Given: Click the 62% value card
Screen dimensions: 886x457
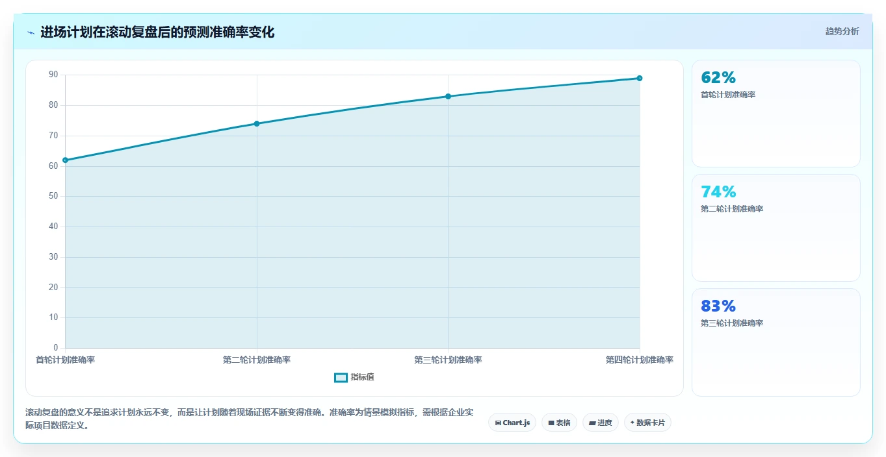Looking at the screenshot, I should [x=776, y=114].
